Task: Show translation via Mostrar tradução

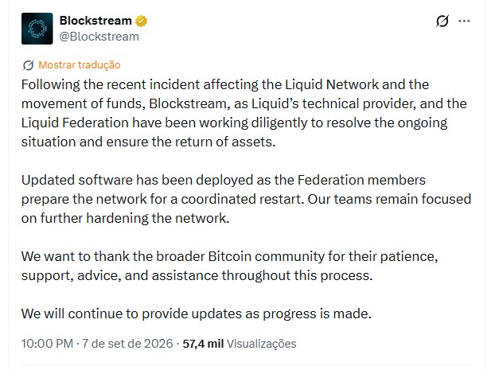Action: click(80, 64)
